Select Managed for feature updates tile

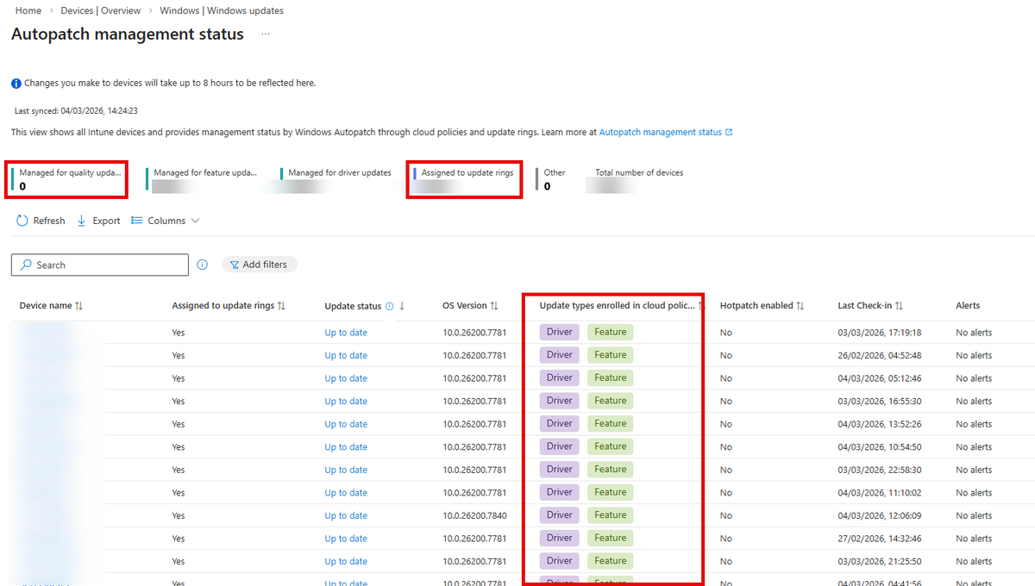203,178
